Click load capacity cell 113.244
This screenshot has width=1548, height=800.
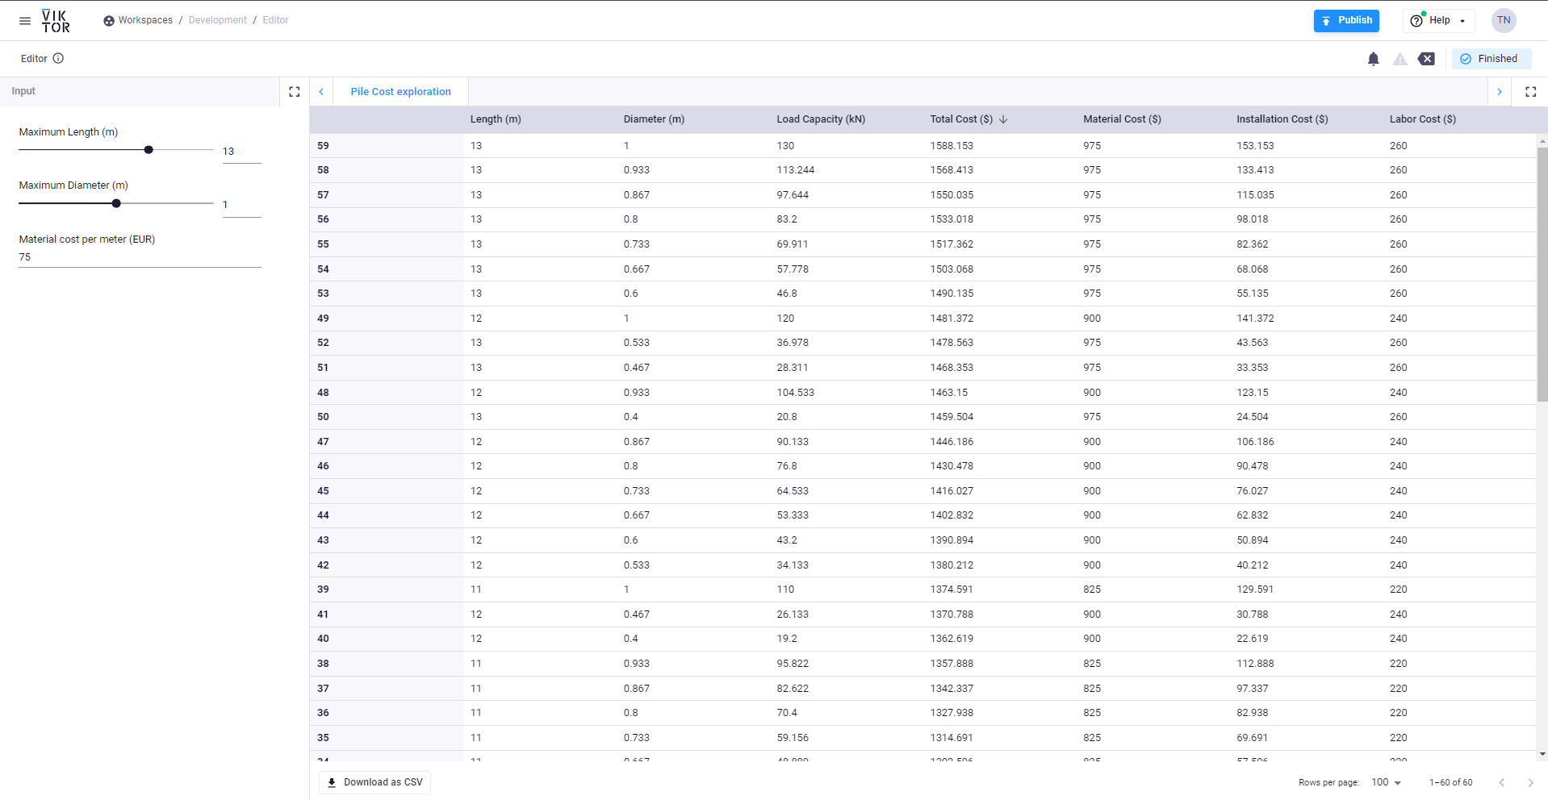coord(795,170)
